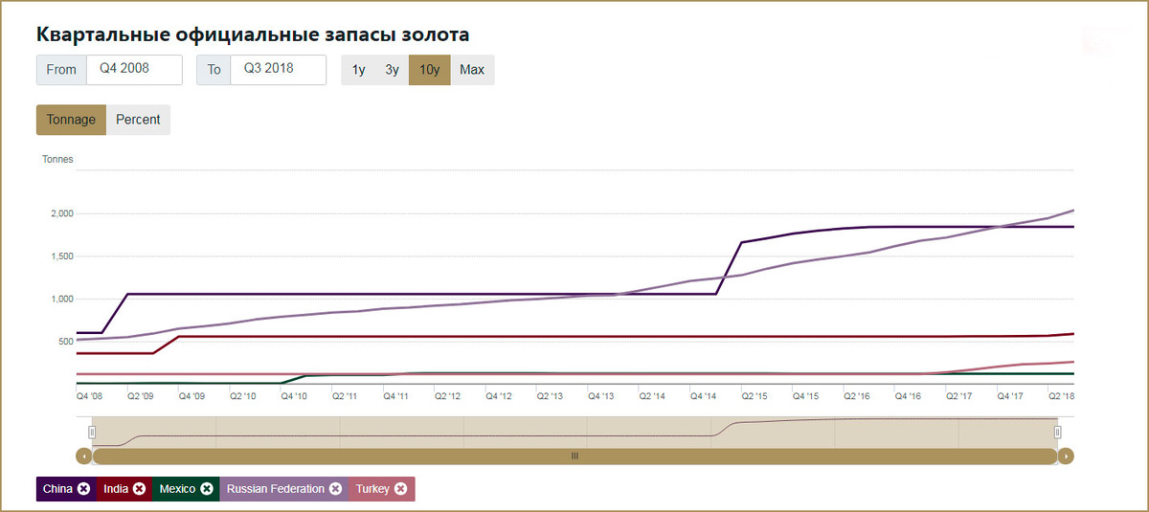This screenshot has height=512, width=1149.
Task: Remove Russian Federation via X icon
Action: (x=336, y=489)
